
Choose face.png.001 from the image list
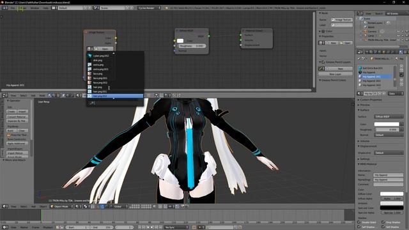(115, 78)
